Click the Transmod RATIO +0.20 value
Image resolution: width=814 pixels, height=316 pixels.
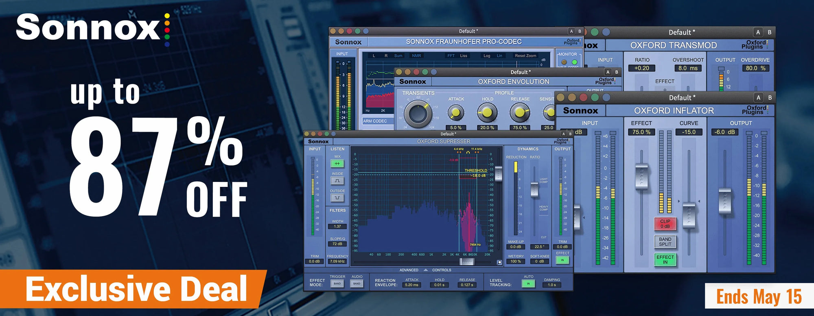pos(642,68)
